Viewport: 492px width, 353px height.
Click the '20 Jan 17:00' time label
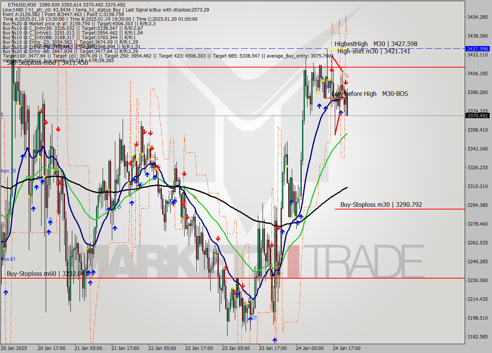(x=52, y=348)
